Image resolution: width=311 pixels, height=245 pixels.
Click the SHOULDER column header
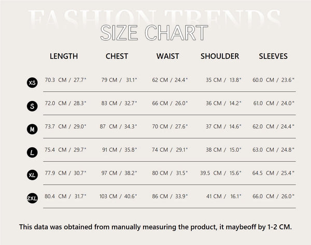pos(220,56)
